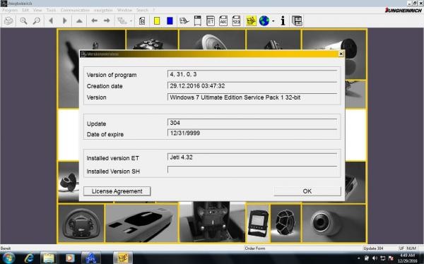Open the info 'i' toolbar icon
424x264 pixels.
283,20
